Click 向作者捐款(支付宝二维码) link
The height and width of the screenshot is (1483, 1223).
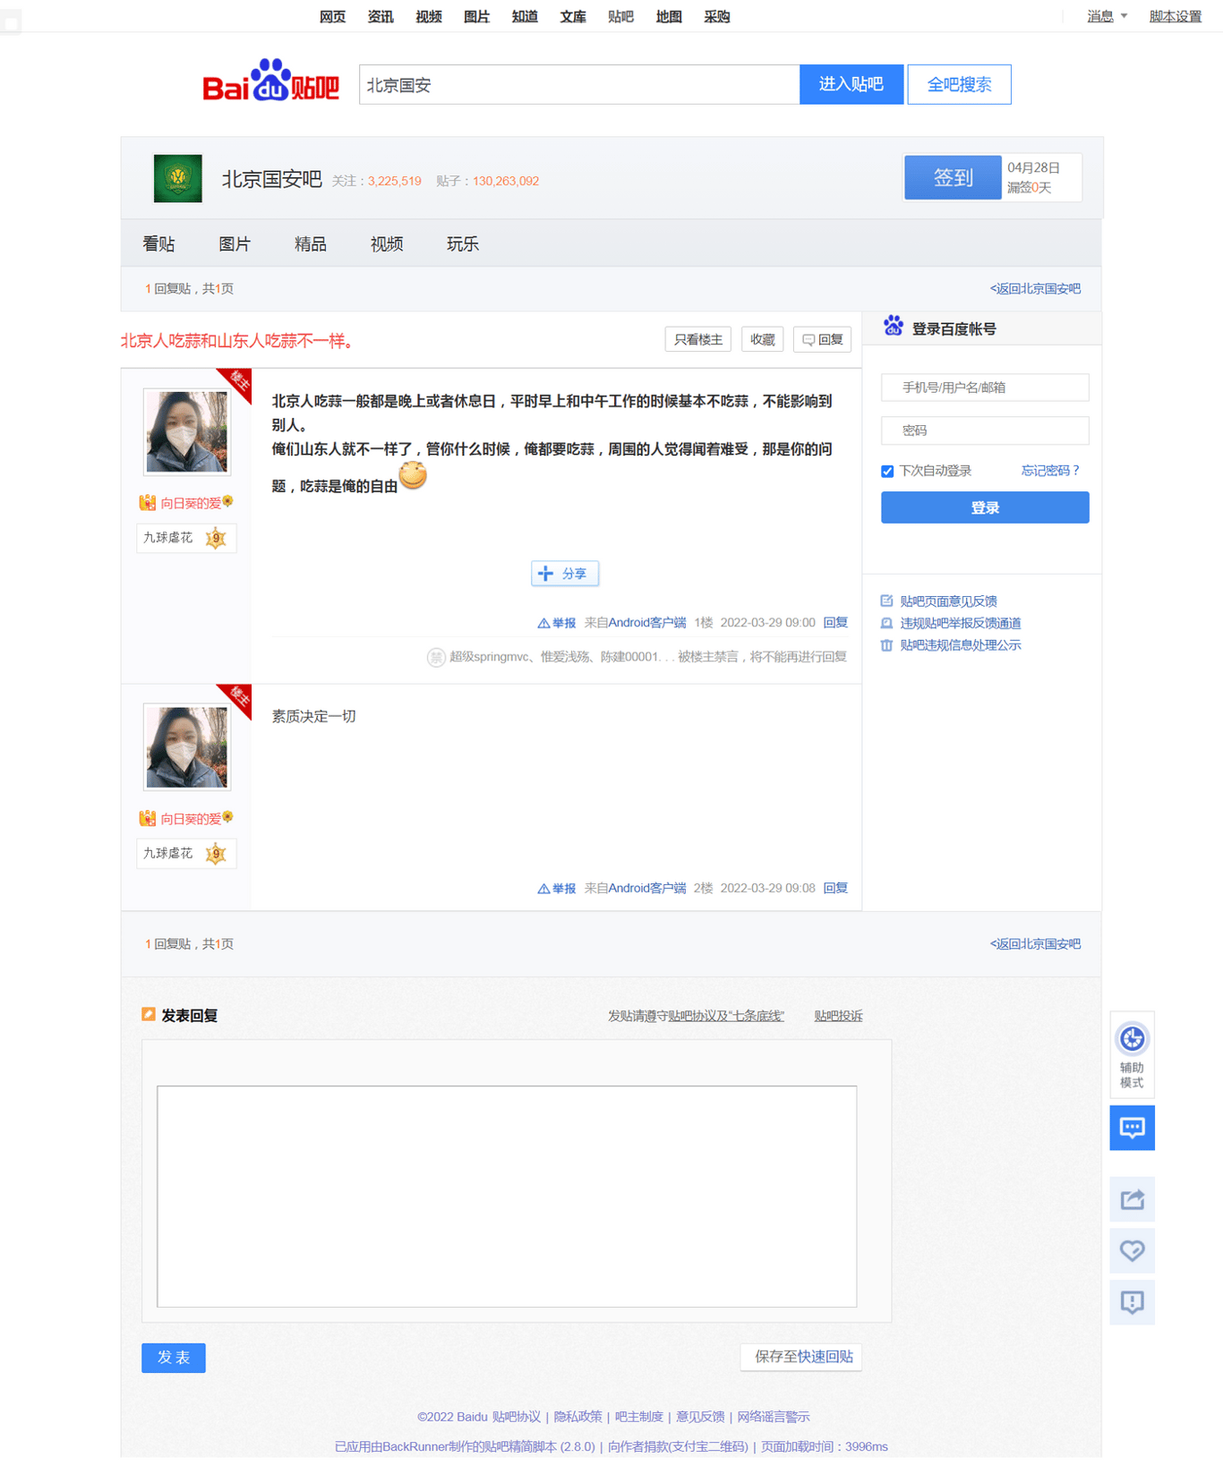[x=678, y=1446]
